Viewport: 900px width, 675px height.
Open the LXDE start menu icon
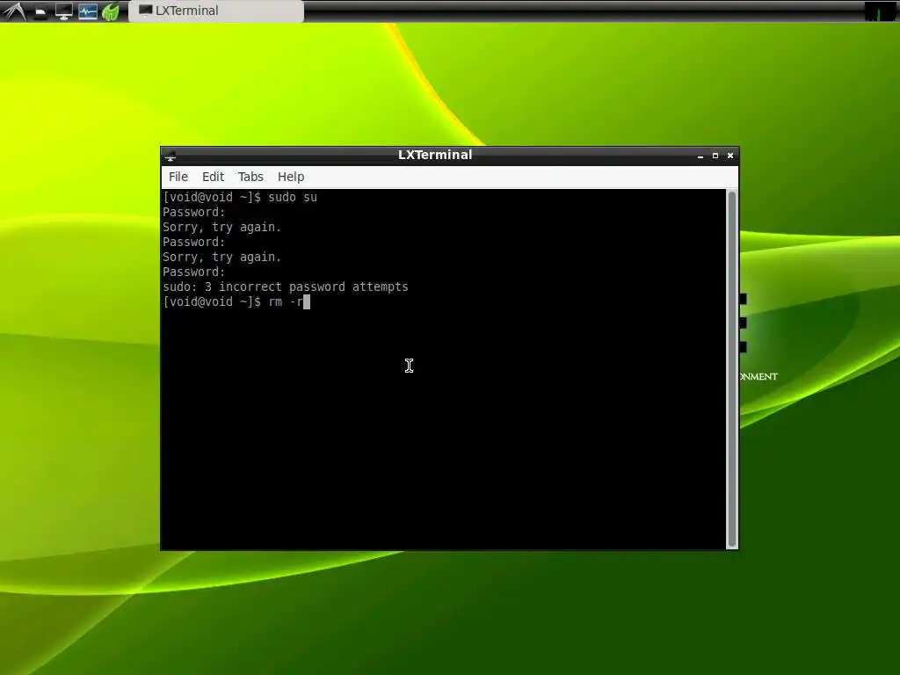tap(14, 11)
